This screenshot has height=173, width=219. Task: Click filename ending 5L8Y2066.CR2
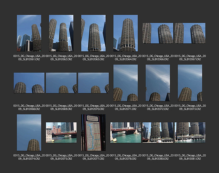tap(158, 58)
